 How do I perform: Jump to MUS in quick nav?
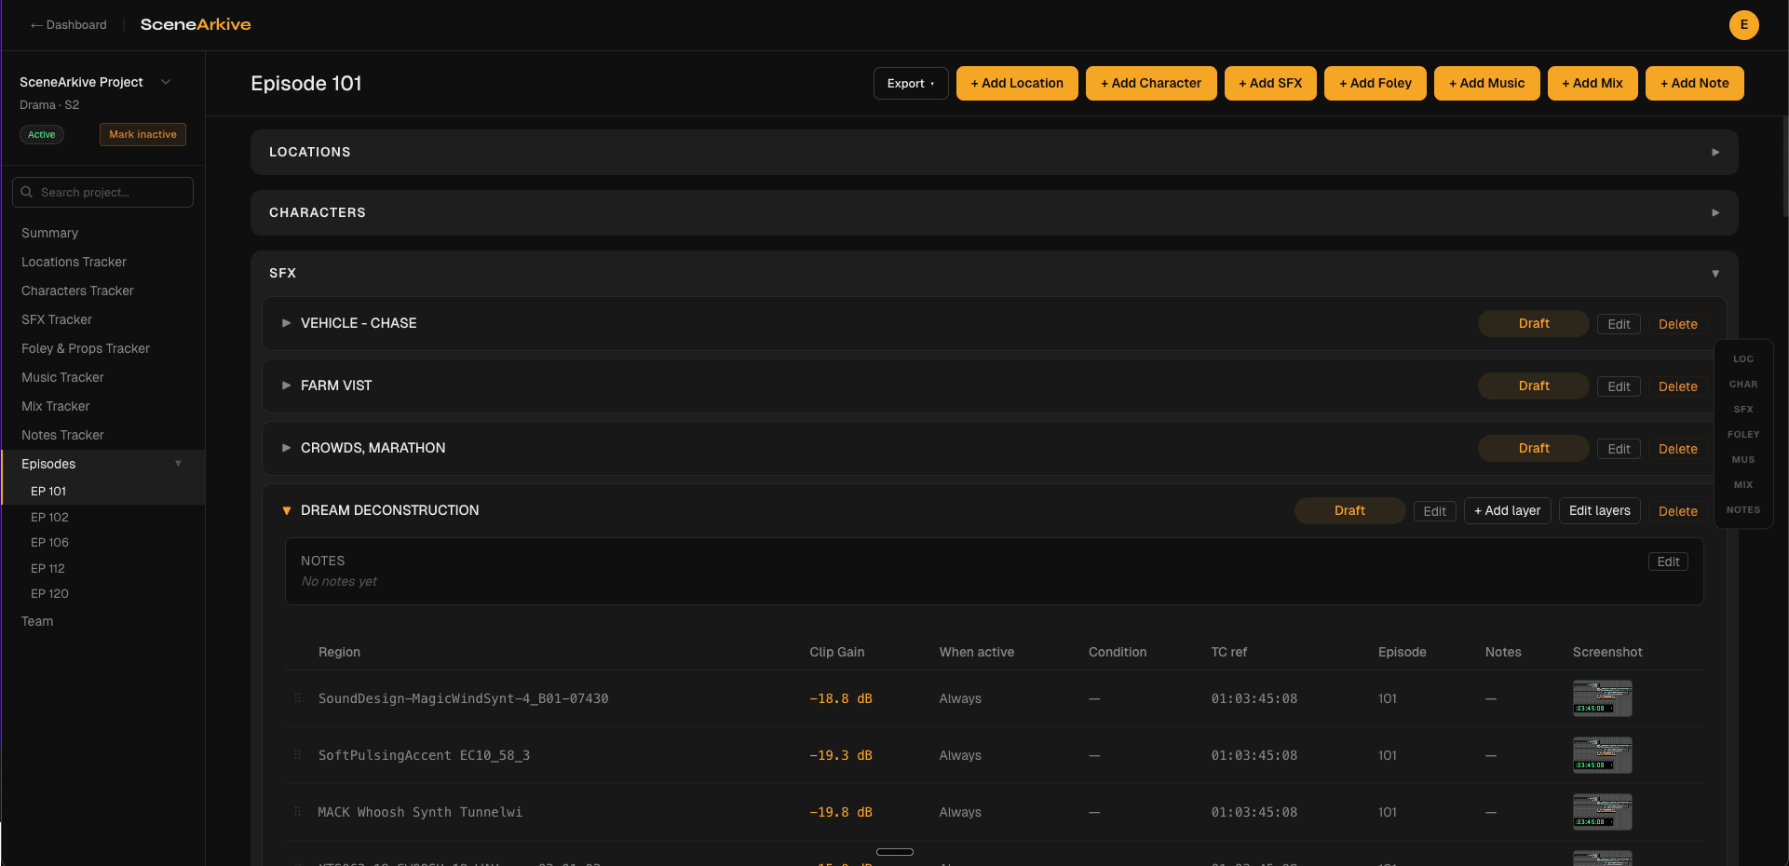click(1743, 459)
